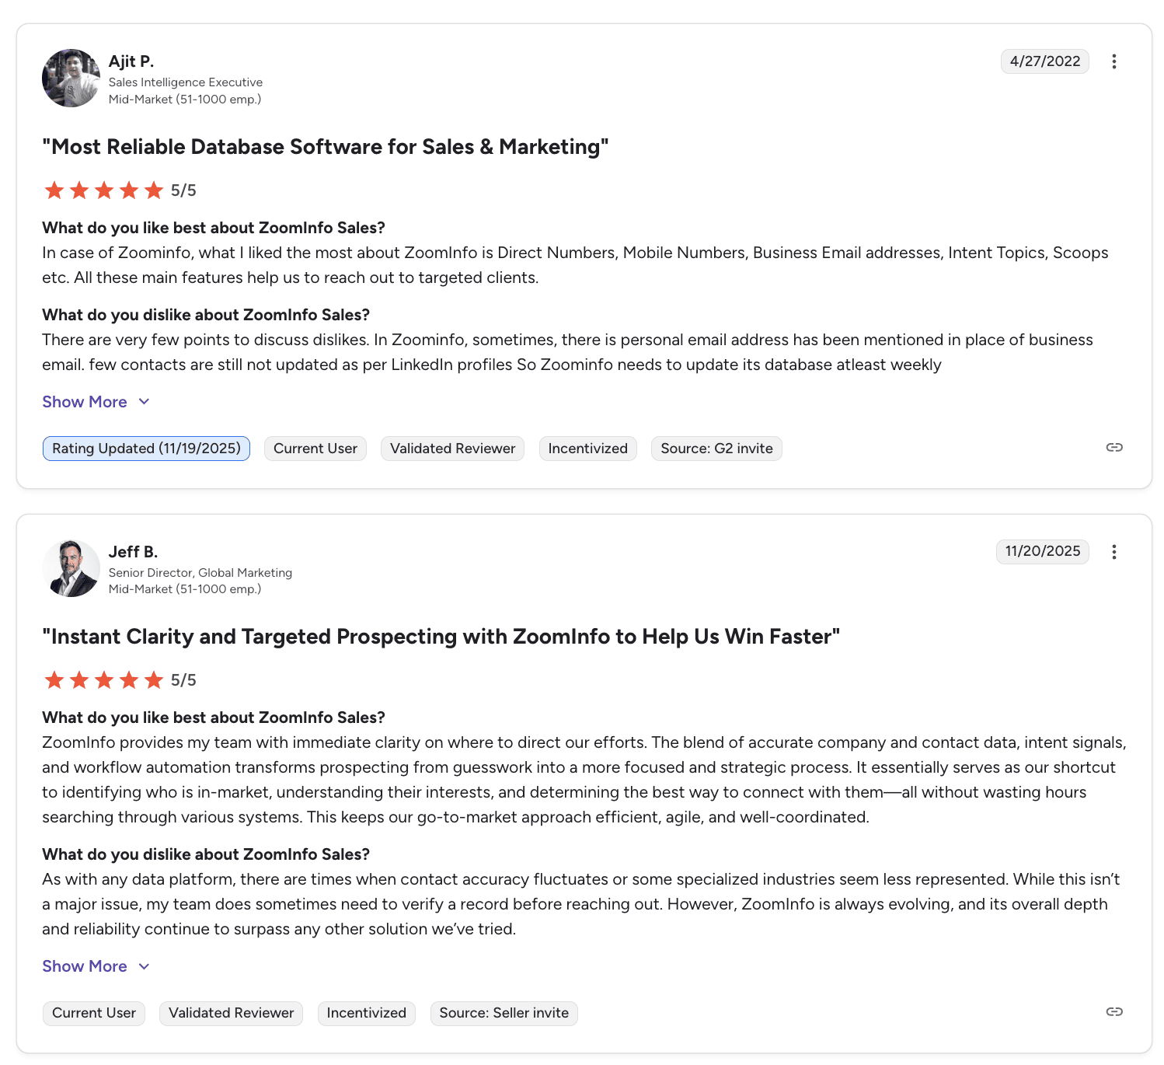The width and height of the screenshot is (1164, 1065).
Task: Select the Source: G2 invite tag
Action: (x=716, y=449)
